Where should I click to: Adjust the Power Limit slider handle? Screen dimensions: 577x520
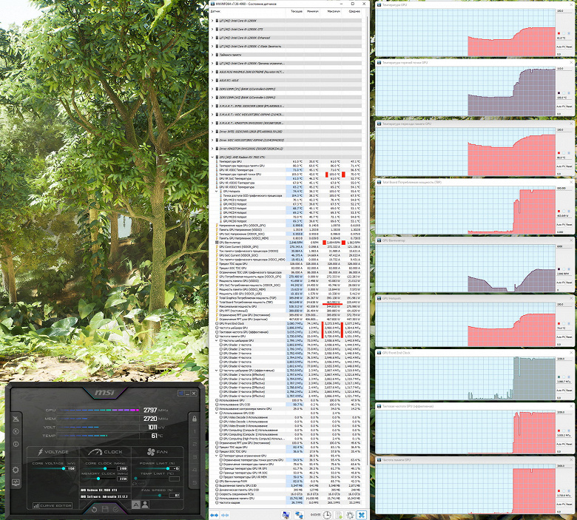(168, 468)
